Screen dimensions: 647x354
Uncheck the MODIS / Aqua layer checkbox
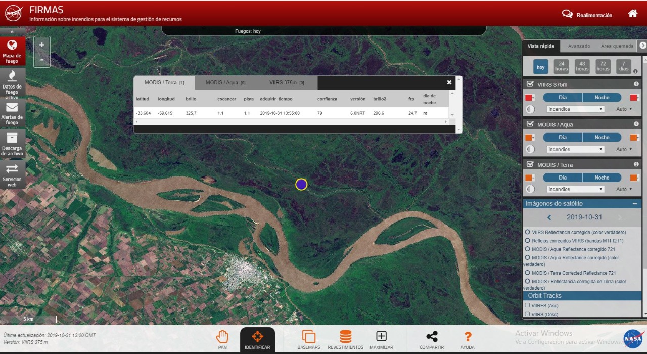tap(530, 124)
